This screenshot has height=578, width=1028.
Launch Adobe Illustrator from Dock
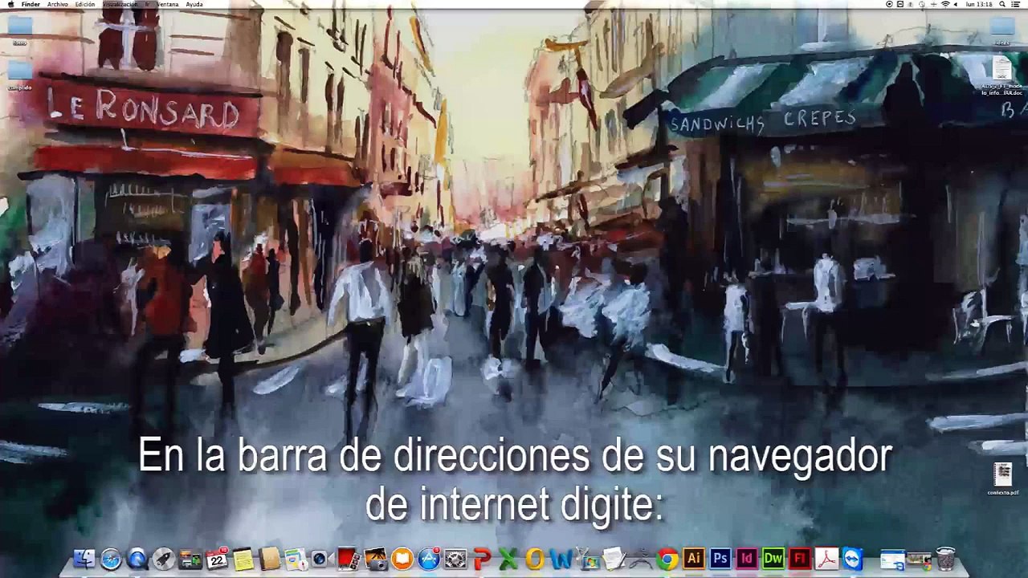click(694, 559)
